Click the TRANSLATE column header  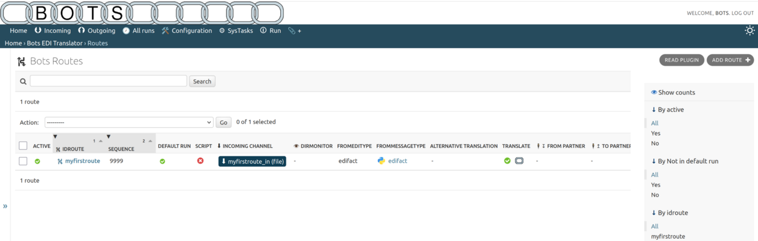(517, 146)
